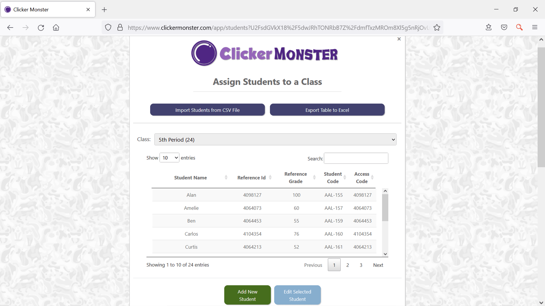Open the Show entries dropdown
545x306 pixels.
(x=169, y=157)
